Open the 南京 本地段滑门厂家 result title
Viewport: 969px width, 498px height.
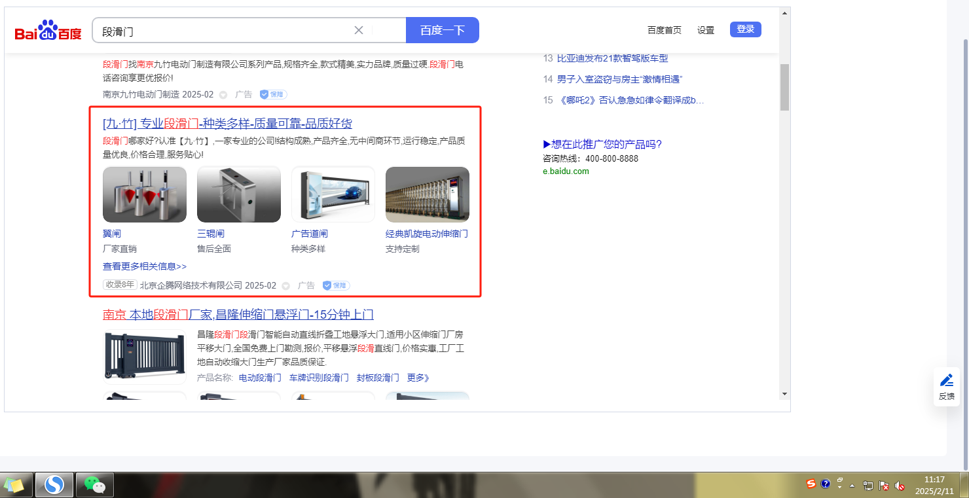pyautogui.click(x=238, y=315)
